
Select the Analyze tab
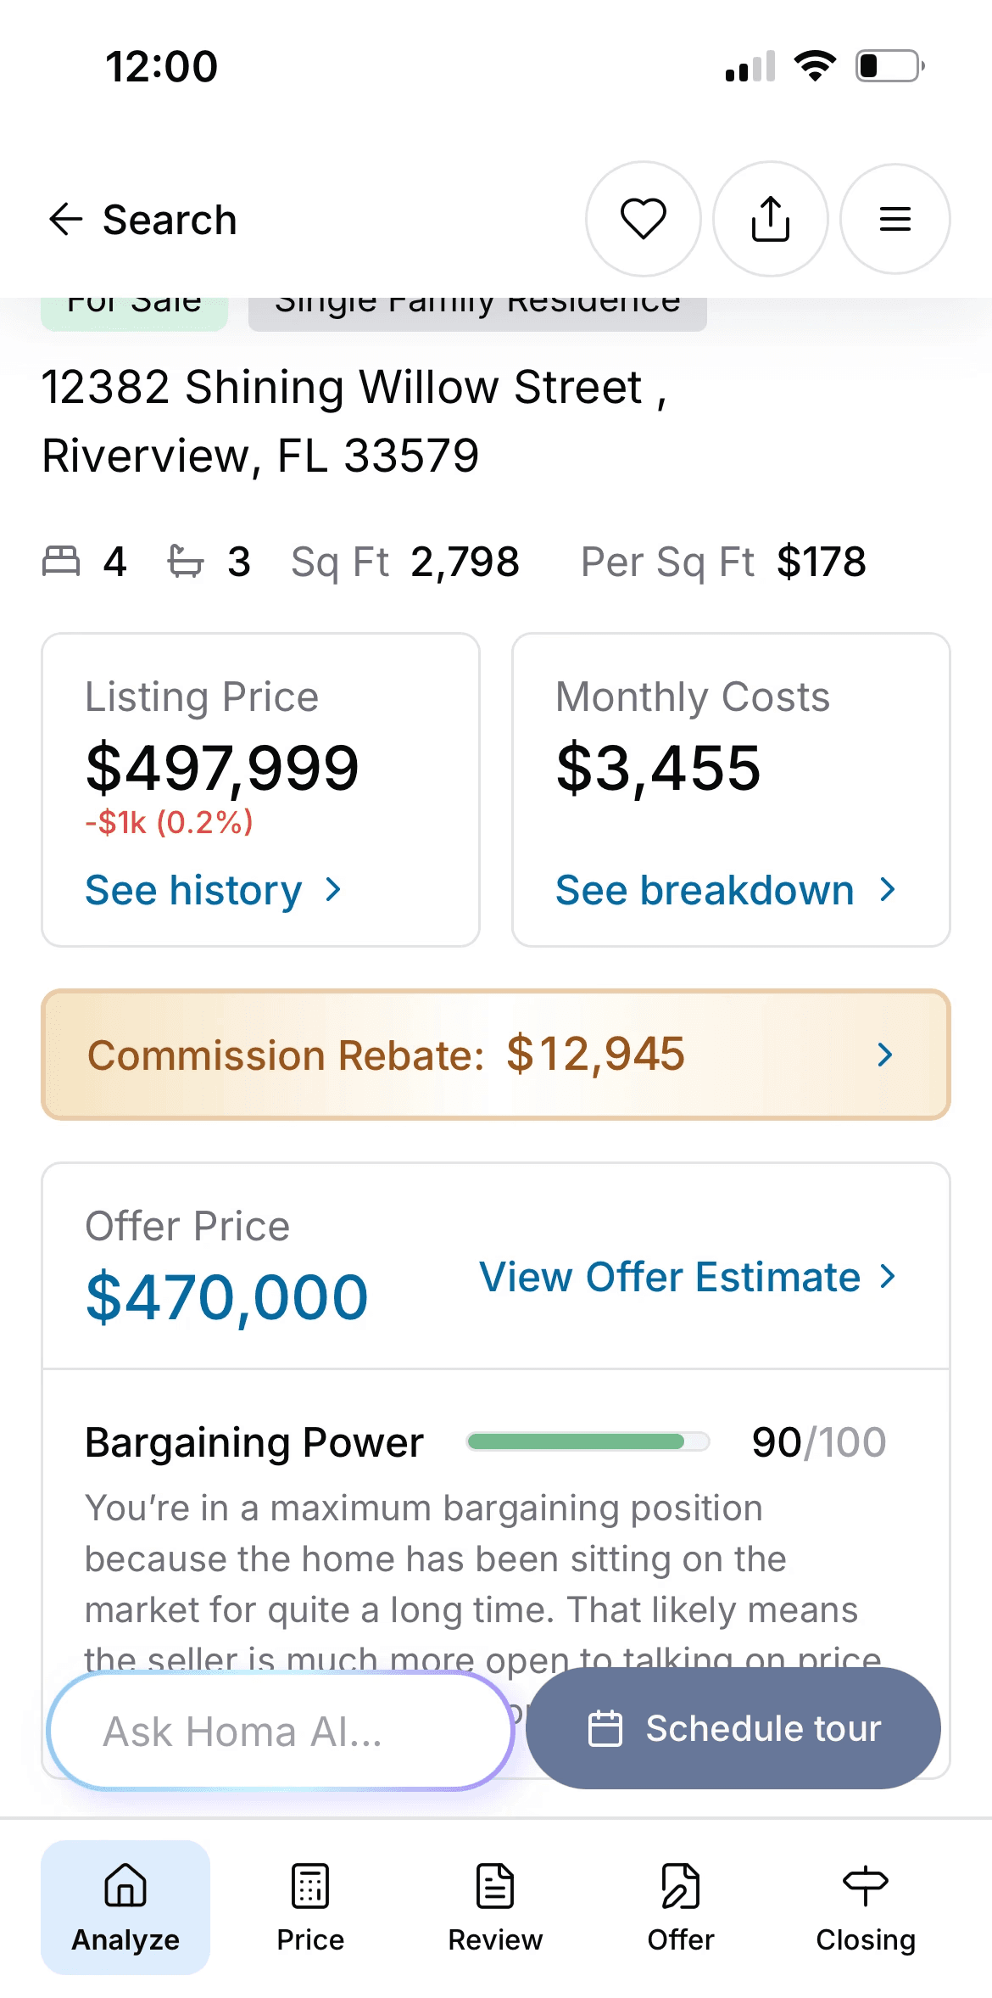125,1906
